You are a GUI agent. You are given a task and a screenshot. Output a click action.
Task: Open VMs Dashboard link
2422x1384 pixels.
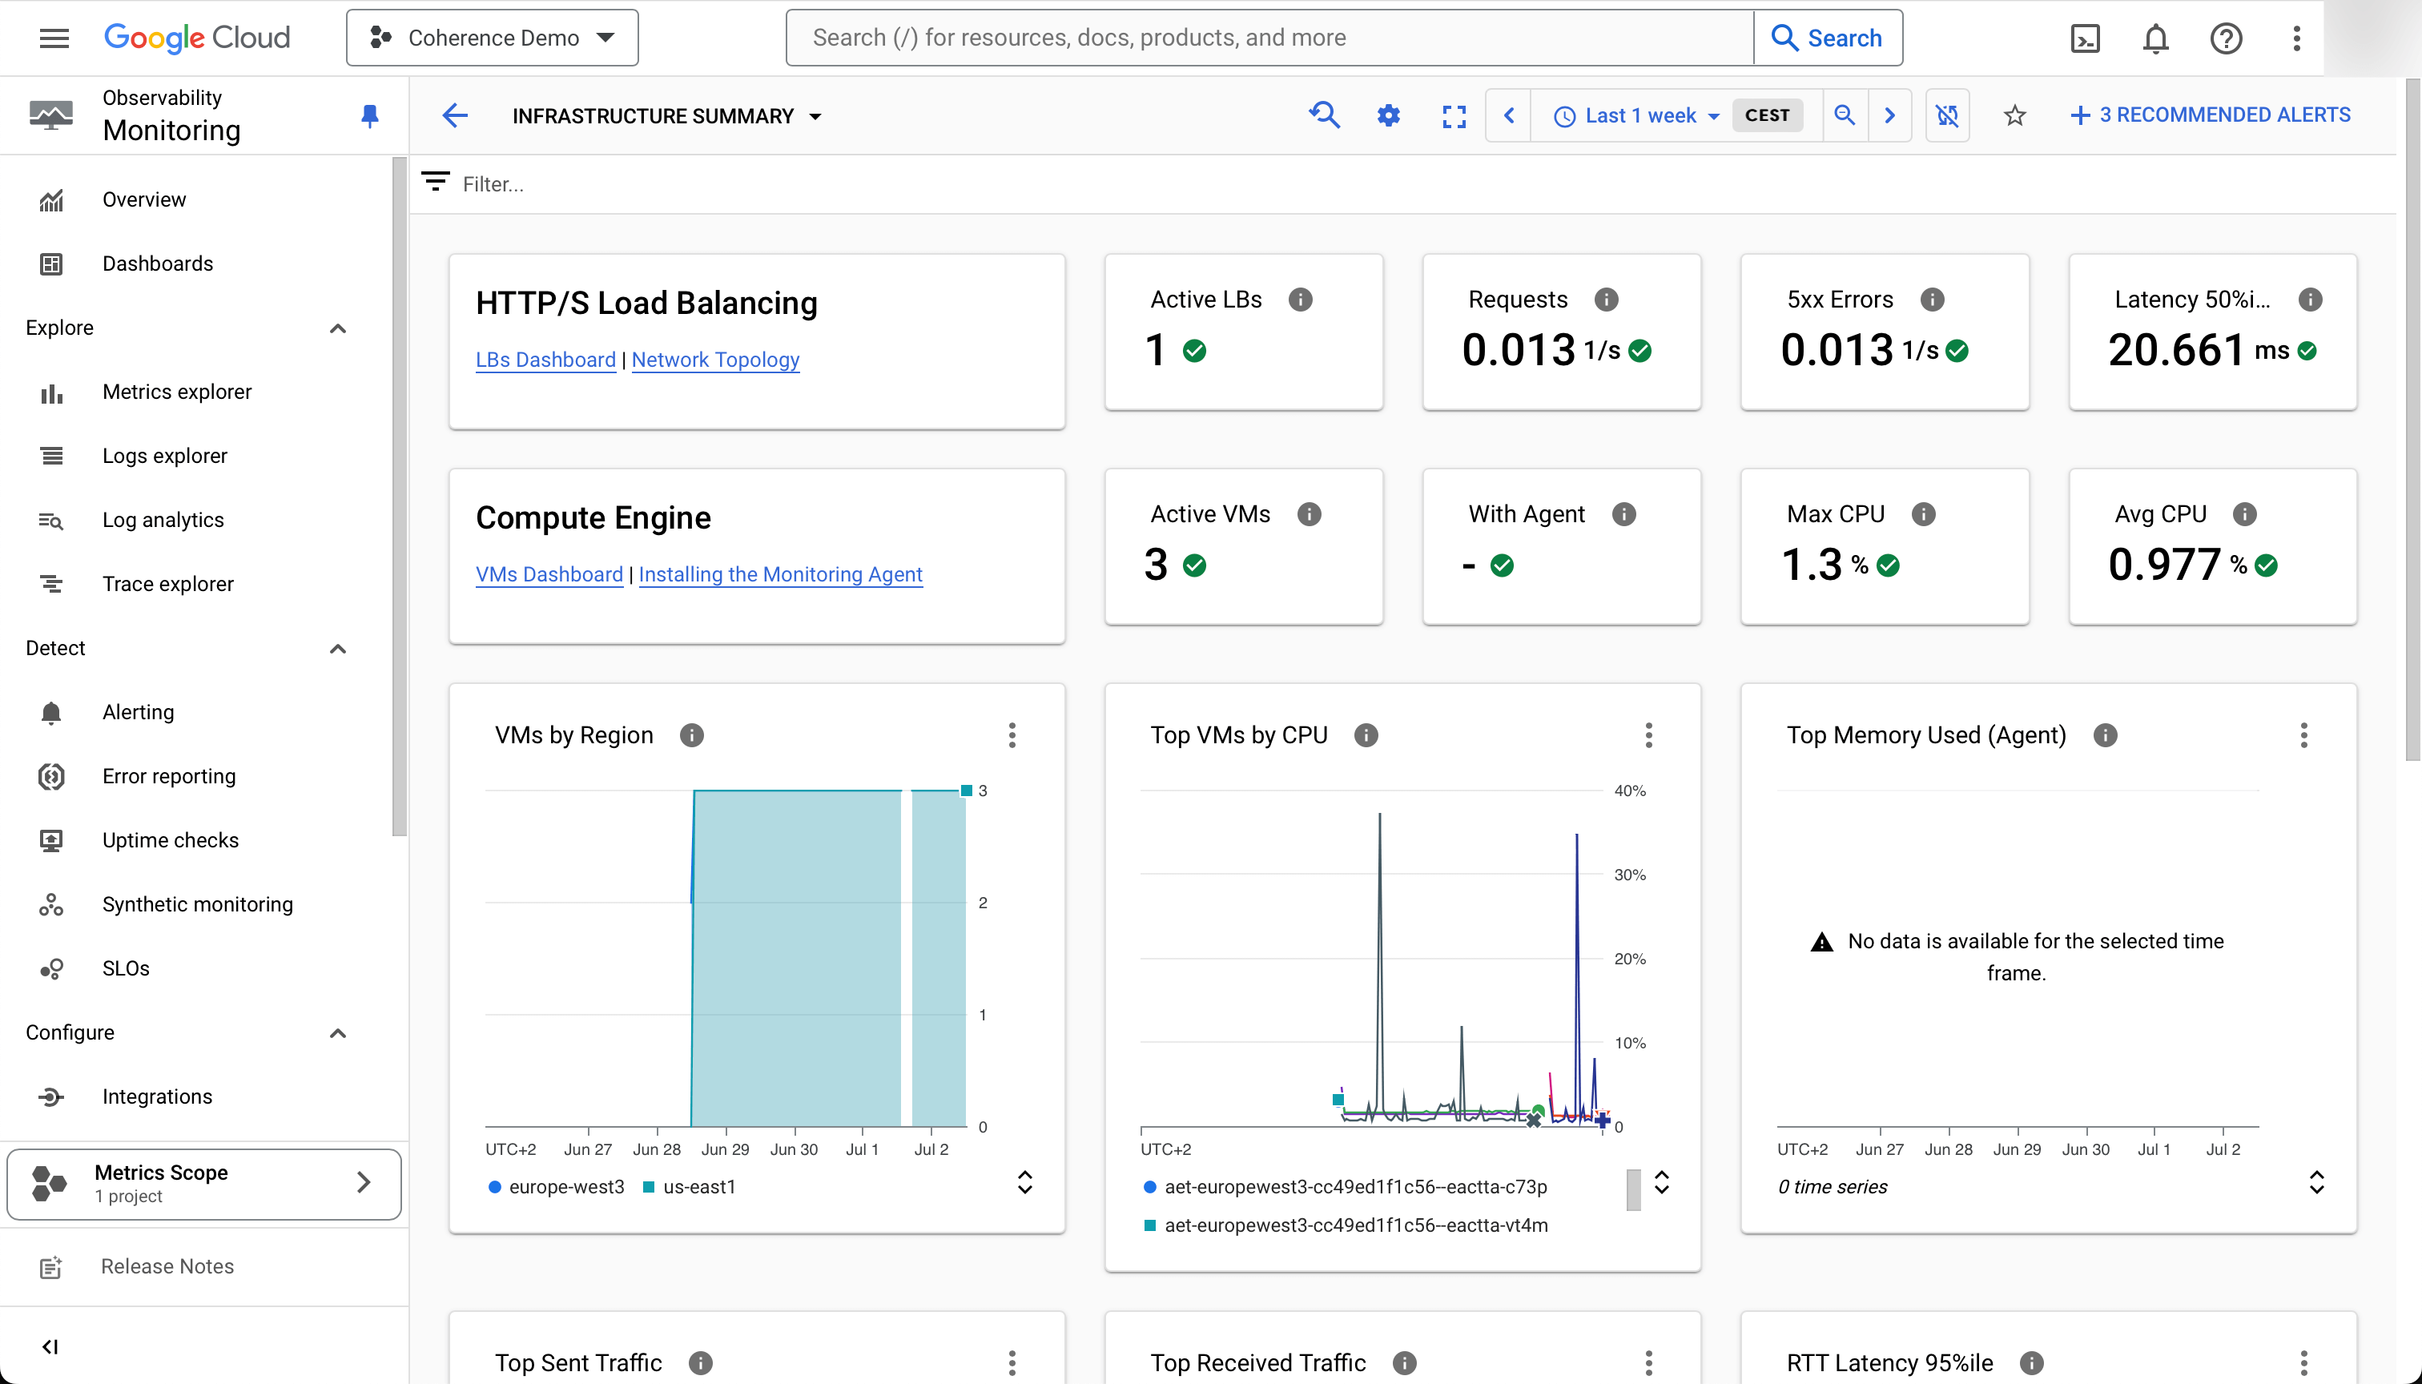point(549,574)
